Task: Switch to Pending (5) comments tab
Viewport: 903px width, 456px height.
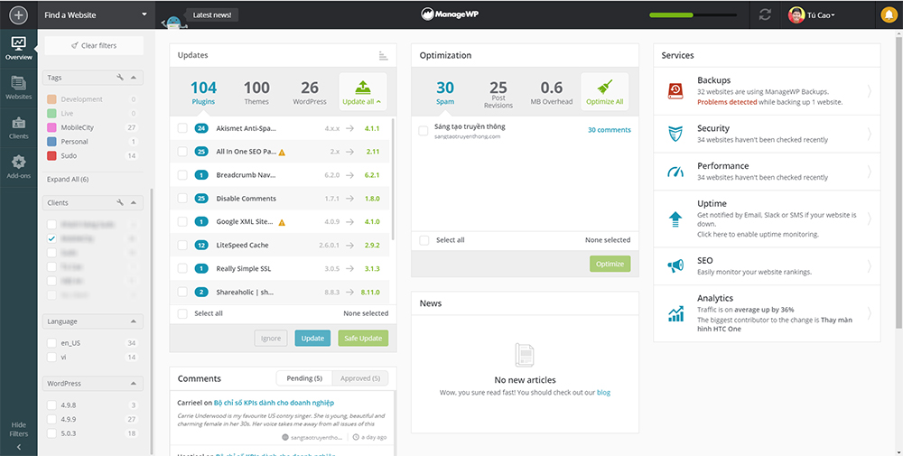Action: click(x=304, y=378)
